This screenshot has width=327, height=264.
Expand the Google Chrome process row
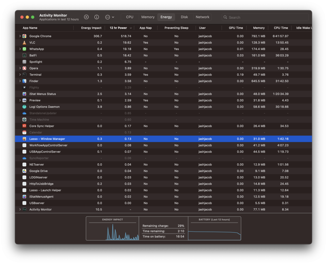pos(20,36)
